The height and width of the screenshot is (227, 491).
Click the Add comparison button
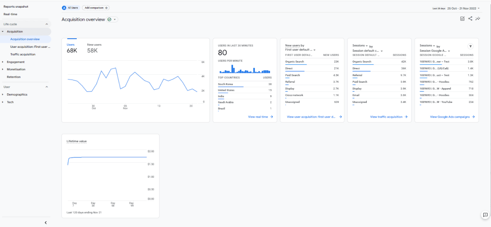coord(95,8)
